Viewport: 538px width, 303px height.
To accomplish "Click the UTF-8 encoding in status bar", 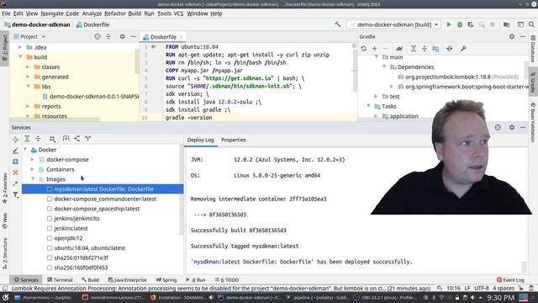I will click(x=482, y=288).
